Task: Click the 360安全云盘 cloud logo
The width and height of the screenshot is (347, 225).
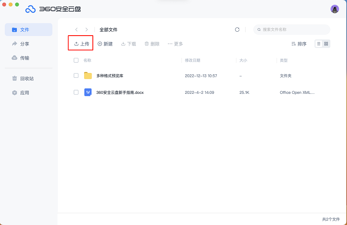Action: pyautogui.click(x=30, y=9)
